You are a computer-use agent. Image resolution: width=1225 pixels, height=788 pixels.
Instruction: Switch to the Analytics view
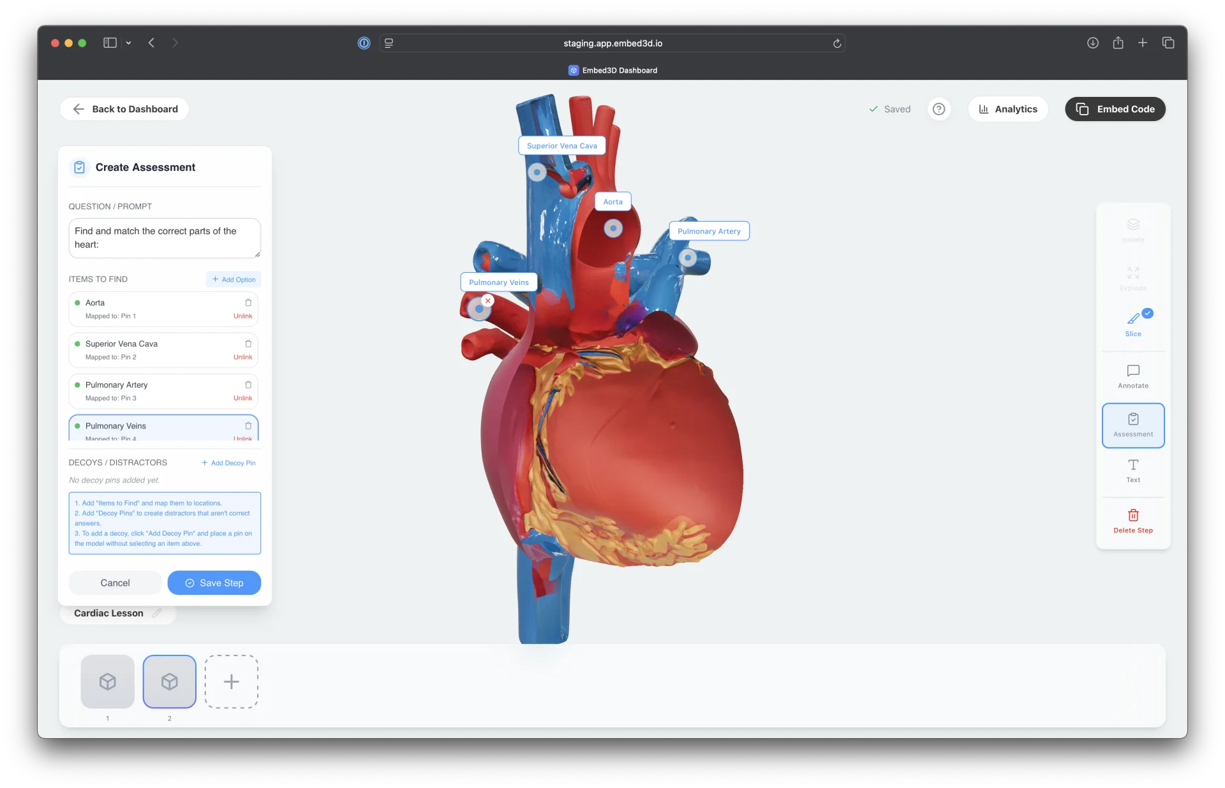click(x=1008, y=109)
